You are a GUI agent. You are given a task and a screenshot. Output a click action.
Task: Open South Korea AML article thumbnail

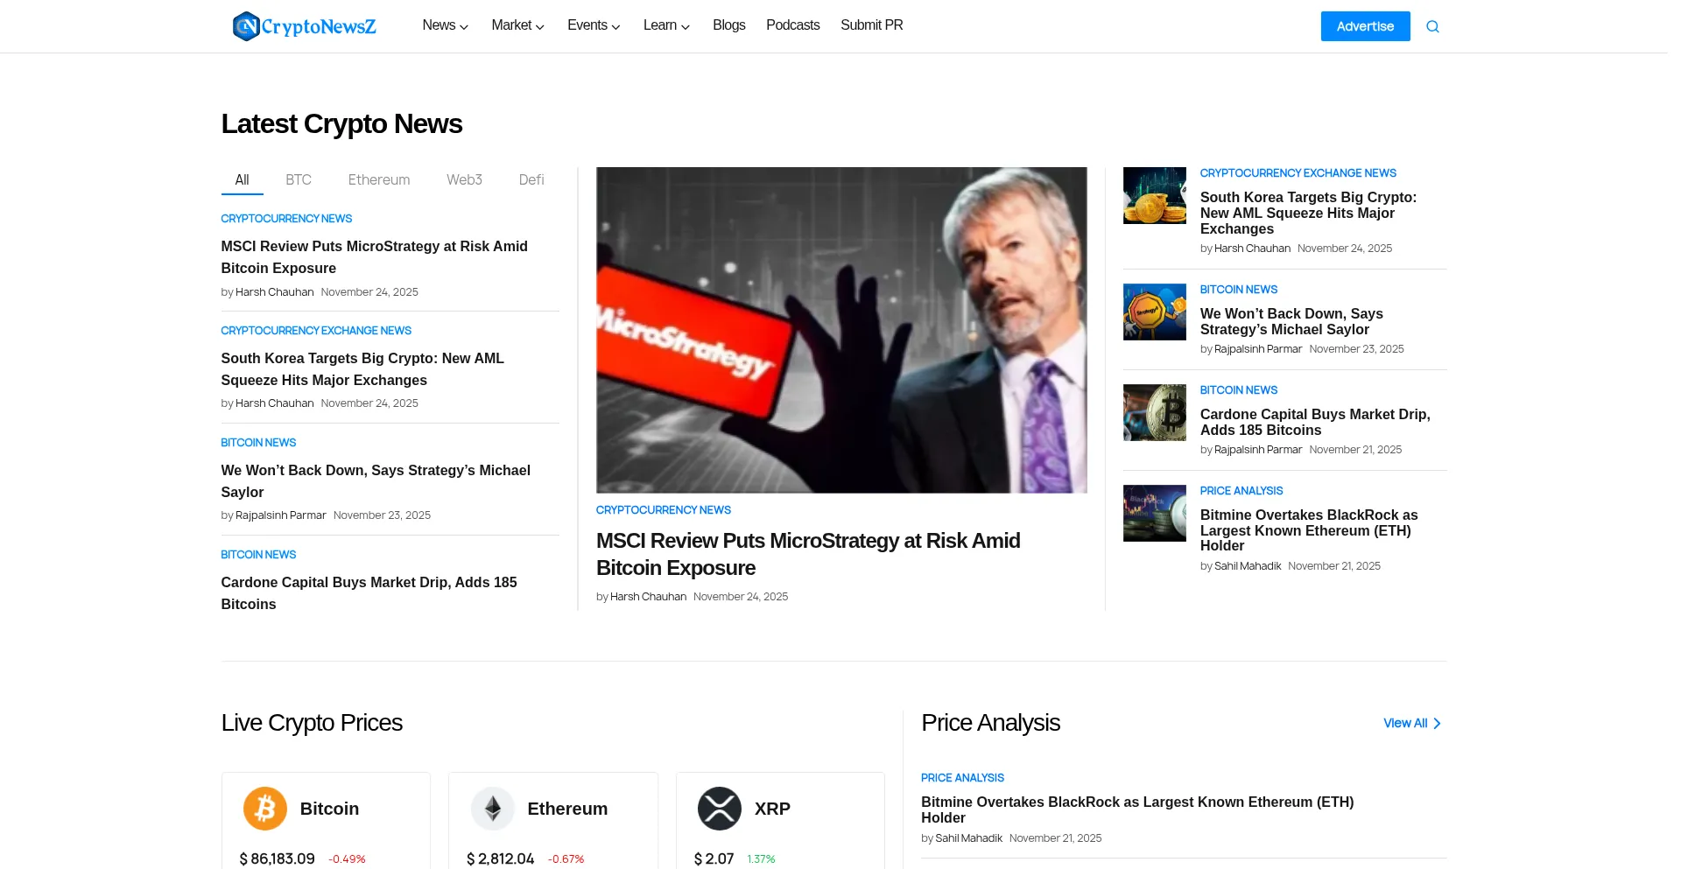tap(1154, 196)
